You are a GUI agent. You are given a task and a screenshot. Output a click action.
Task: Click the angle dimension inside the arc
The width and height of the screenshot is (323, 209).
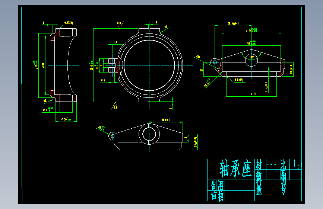tap(252, 57)
